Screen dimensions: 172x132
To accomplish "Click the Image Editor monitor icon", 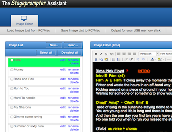I will [24, 19].
